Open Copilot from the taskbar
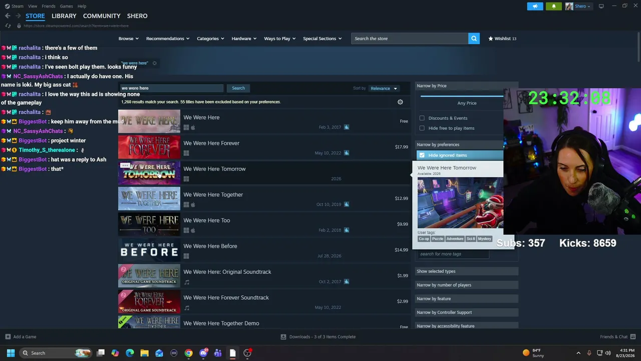The image size is (641, 361). 115,353
